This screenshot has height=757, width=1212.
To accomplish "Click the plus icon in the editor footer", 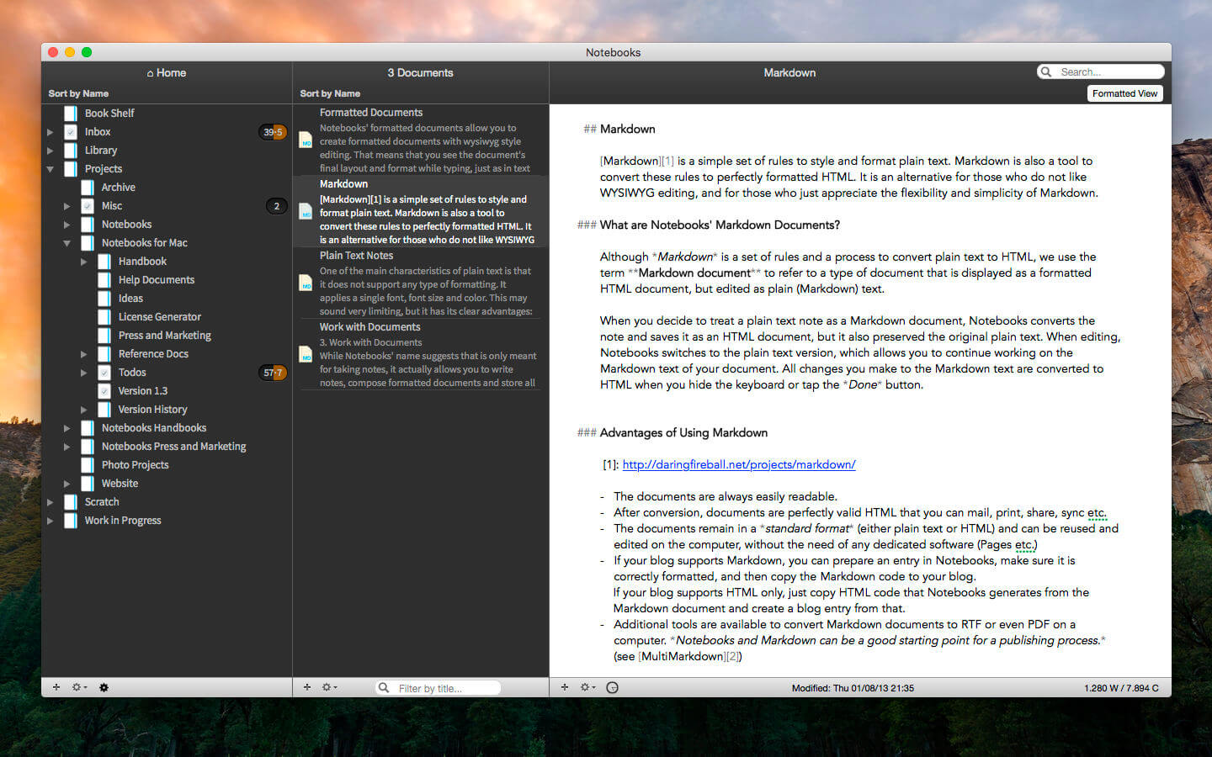I will [x=565, y=687].
